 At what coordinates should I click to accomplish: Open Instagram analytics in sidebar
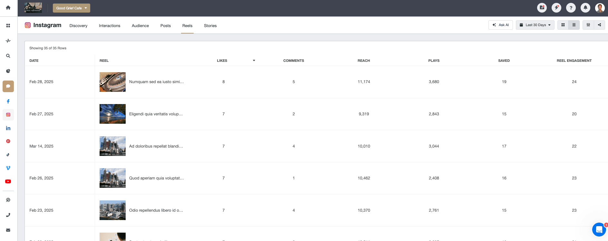click(x=8, y=115)
